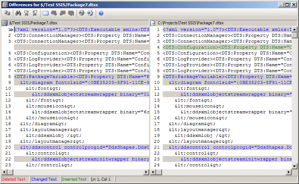
Task: Select left pane line 13 mouseicon tag
Action: pyautogui.click(x=51, y=106)
